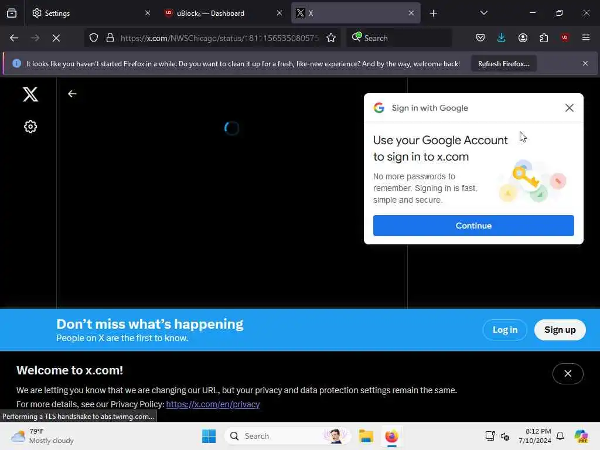
Task: Open search engine magnifier icon in search box
Action: [356, 37]
